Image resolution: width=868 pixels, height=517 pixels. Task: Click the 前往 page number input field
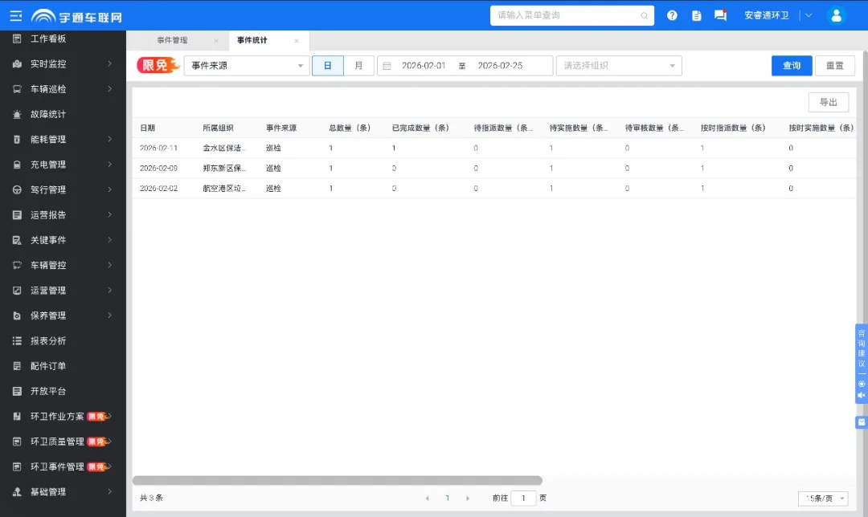(x=524, y=498)
